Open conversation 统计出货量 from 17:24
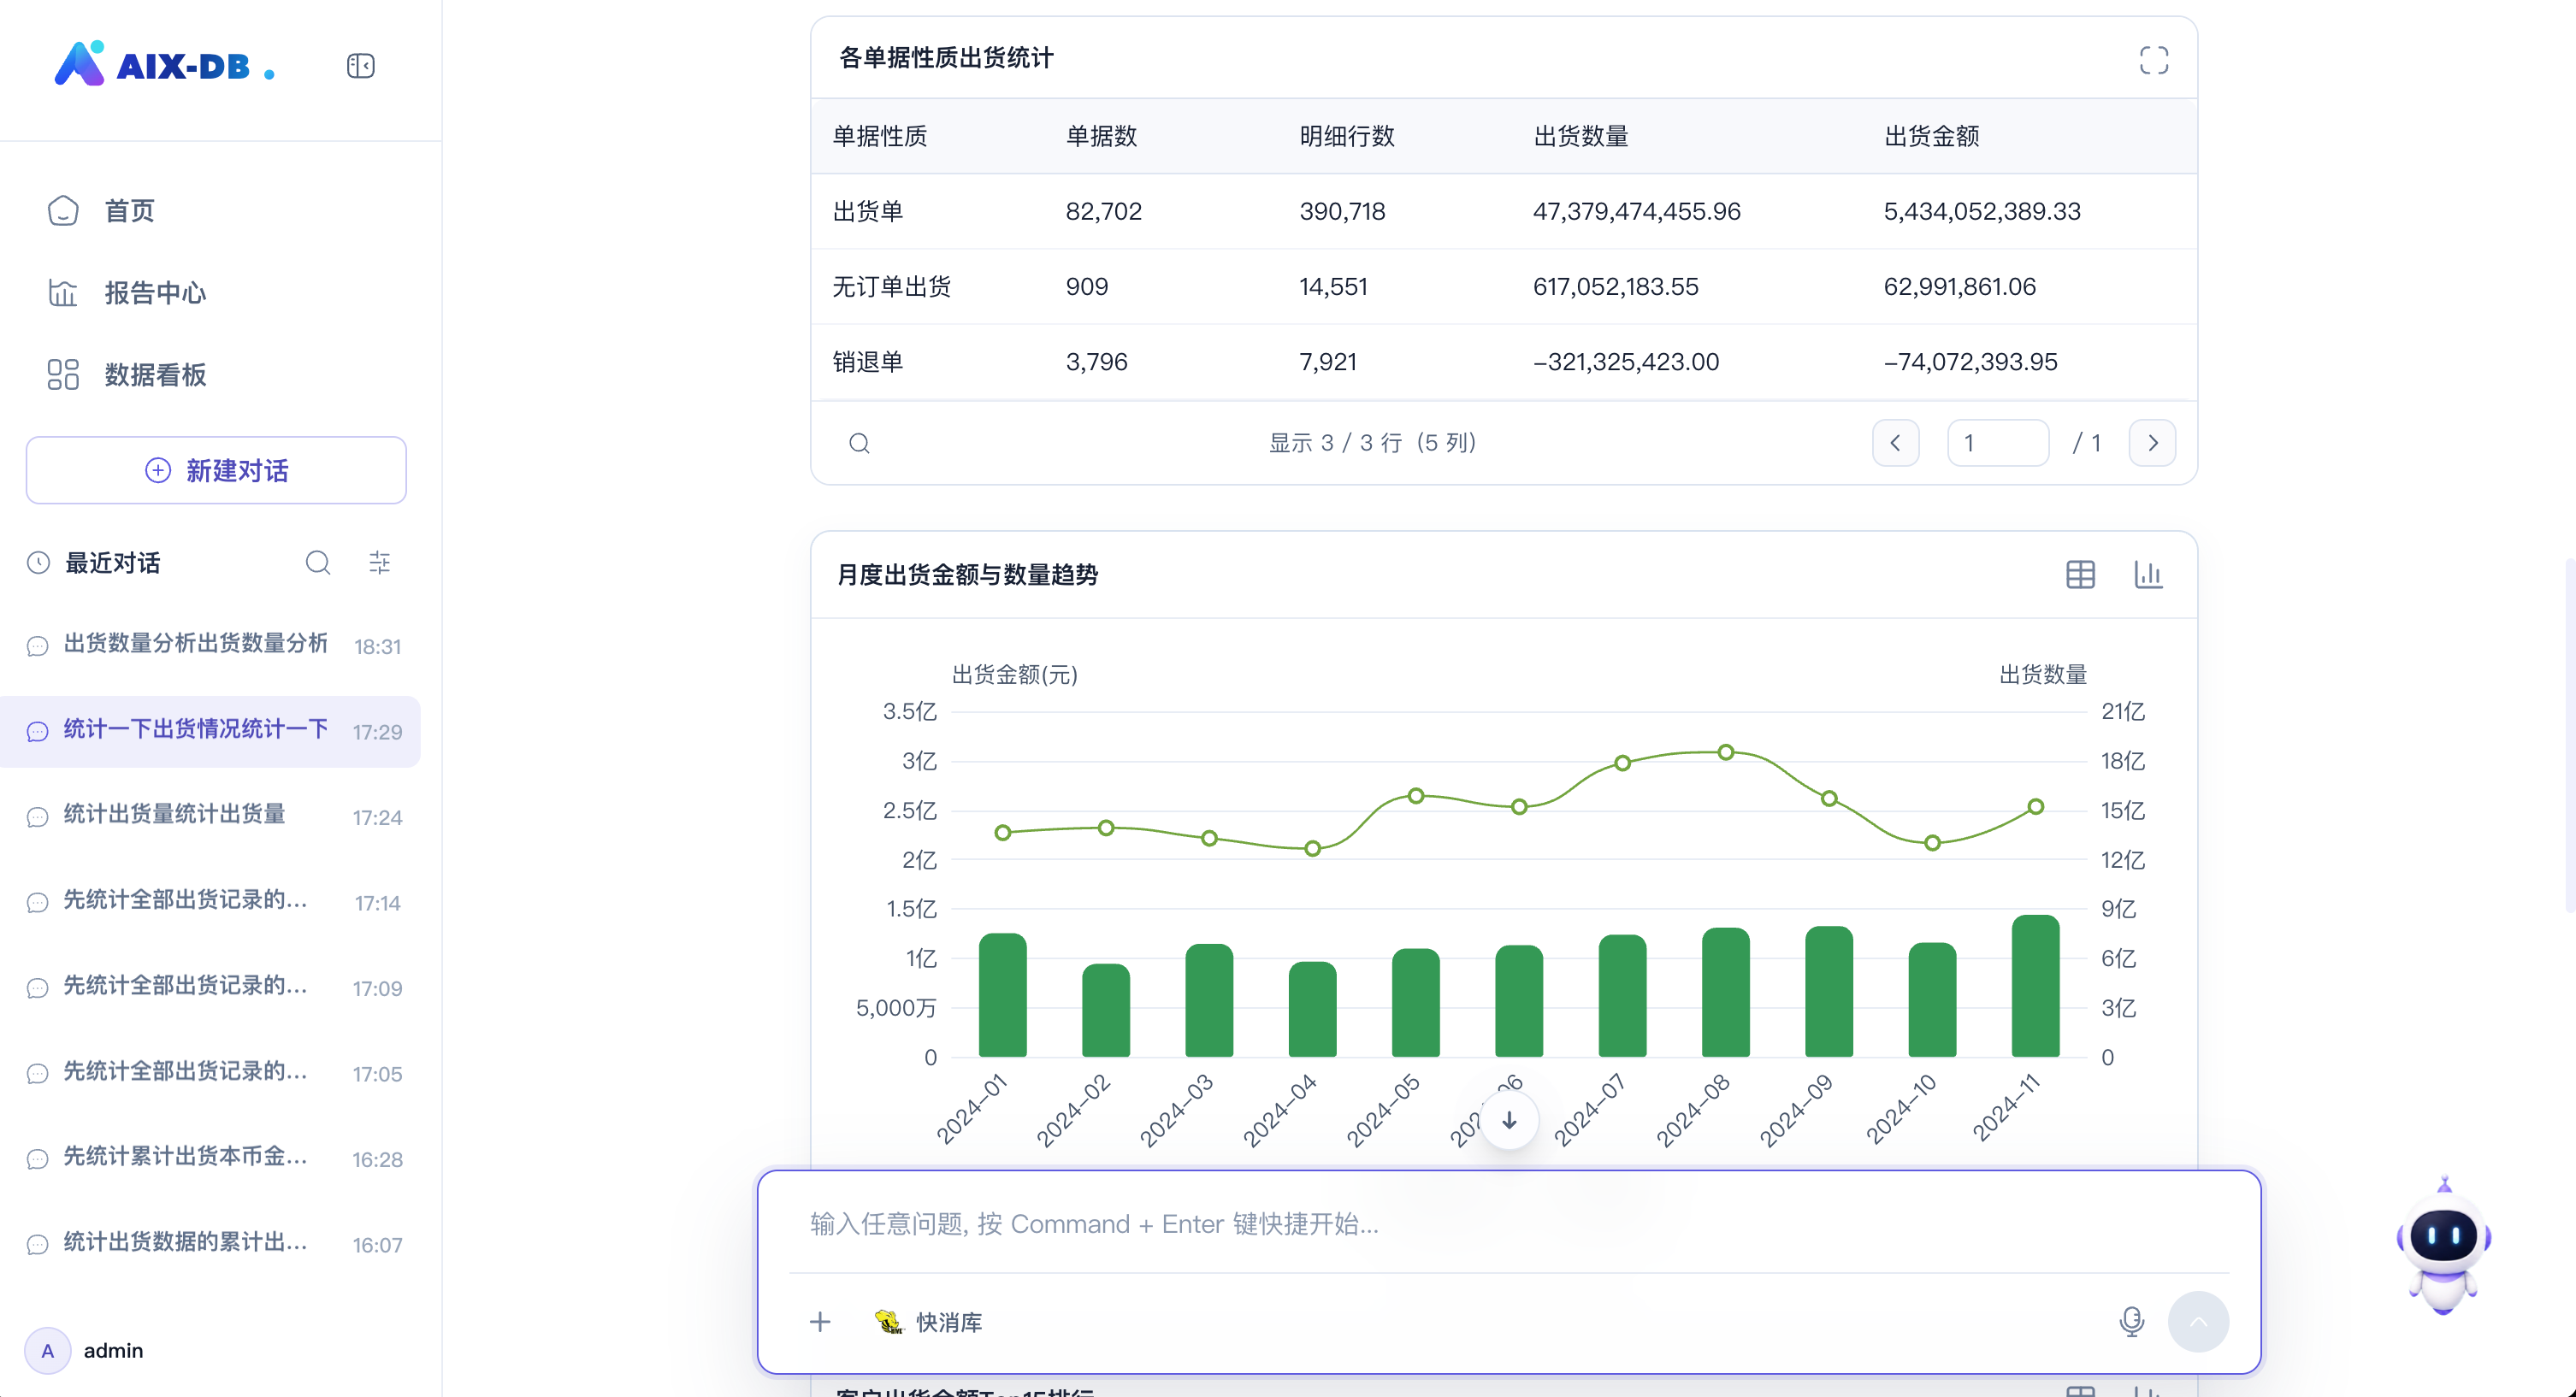 tap(211, 816)
